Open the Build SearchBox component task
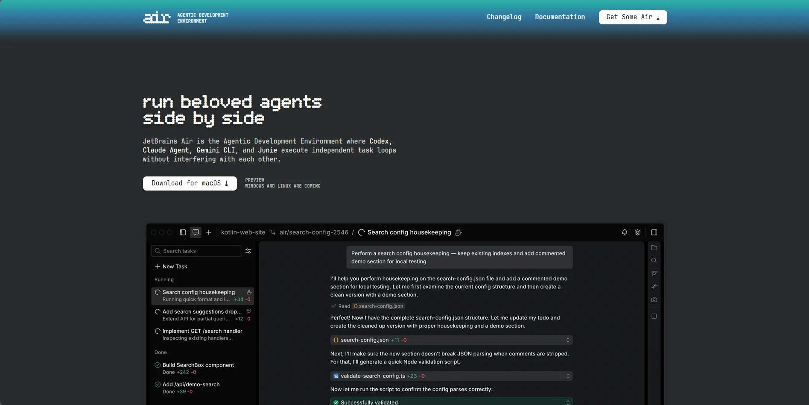Image resolution: width=809 pixels, height=405 pixels. point(202,368)
